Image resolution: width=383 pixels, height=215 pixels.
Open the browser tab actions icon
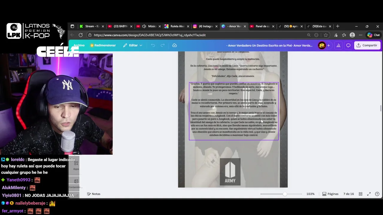pos(72,26)
